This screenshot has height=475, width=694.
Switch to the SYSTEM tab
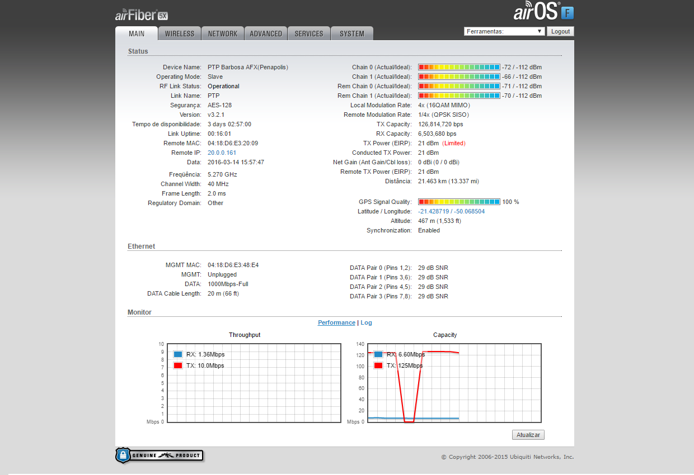pos(352,34)
